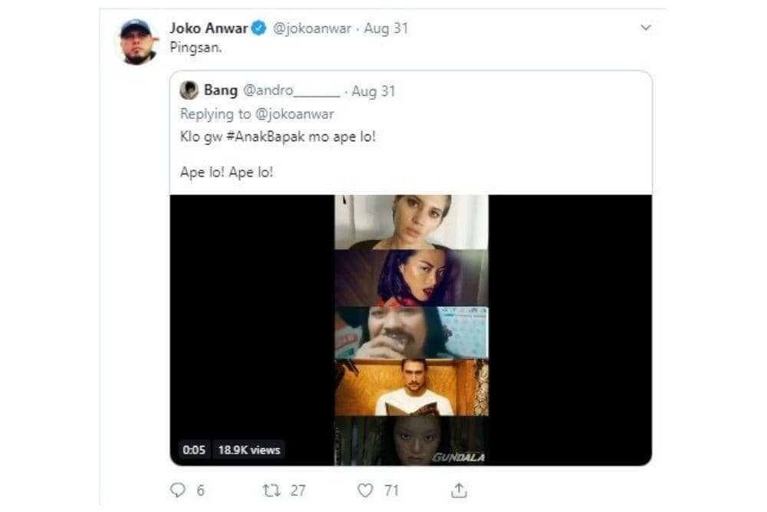Click the Gundala logo frame in video
This screenshot has height=512, width=767.
[x=459, y=457]
